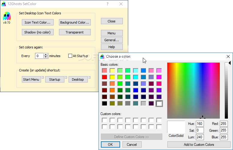Screen dimensions: 233x150
Task: Click the Green value field
Action: click(224, 131)
